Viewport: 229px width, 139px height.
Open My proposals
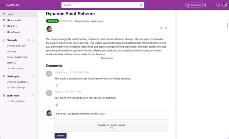click(14, 20)
